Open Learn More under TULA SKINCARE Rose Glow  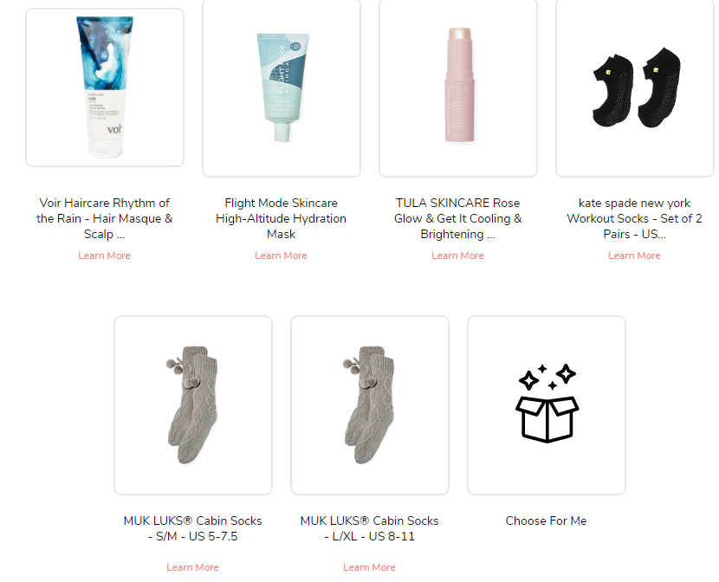[457, 255]
